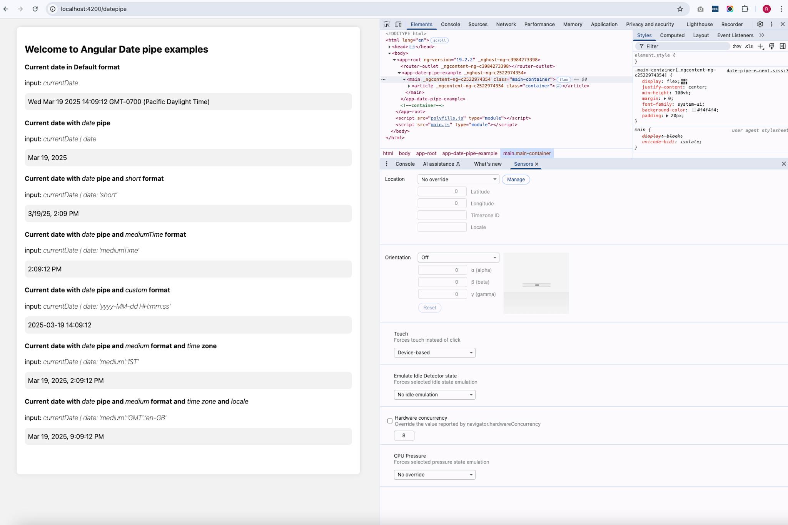Screen dimensions: 788x525
Task: Click the Latitude input field
Action: pos(442,191)
